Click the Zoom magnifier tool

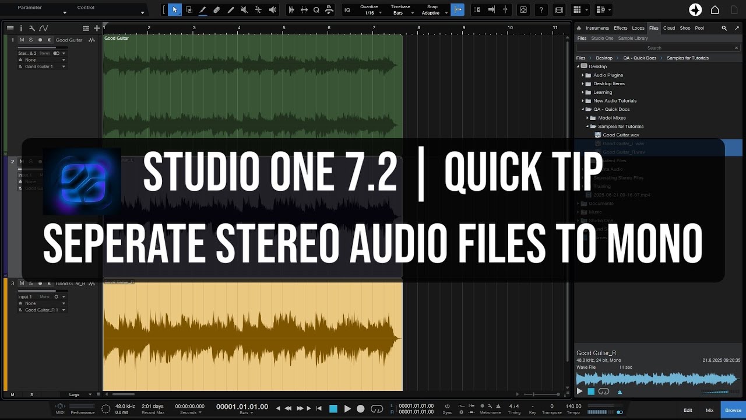(x=316, y=10)
